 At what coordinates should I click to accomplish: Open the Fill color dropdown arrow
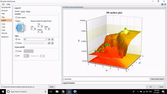(x=28, y=56)
